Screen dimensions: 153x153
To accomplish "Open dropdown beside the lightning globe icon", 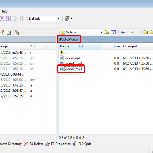I will click(72, 18).
